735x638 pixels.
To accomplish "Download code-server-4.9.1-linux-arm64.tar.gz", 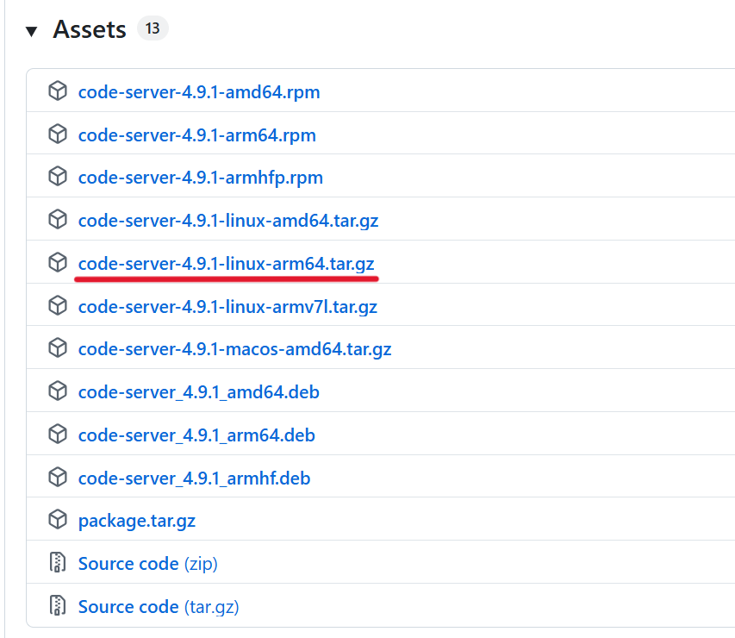I will [x=226, y=264].
